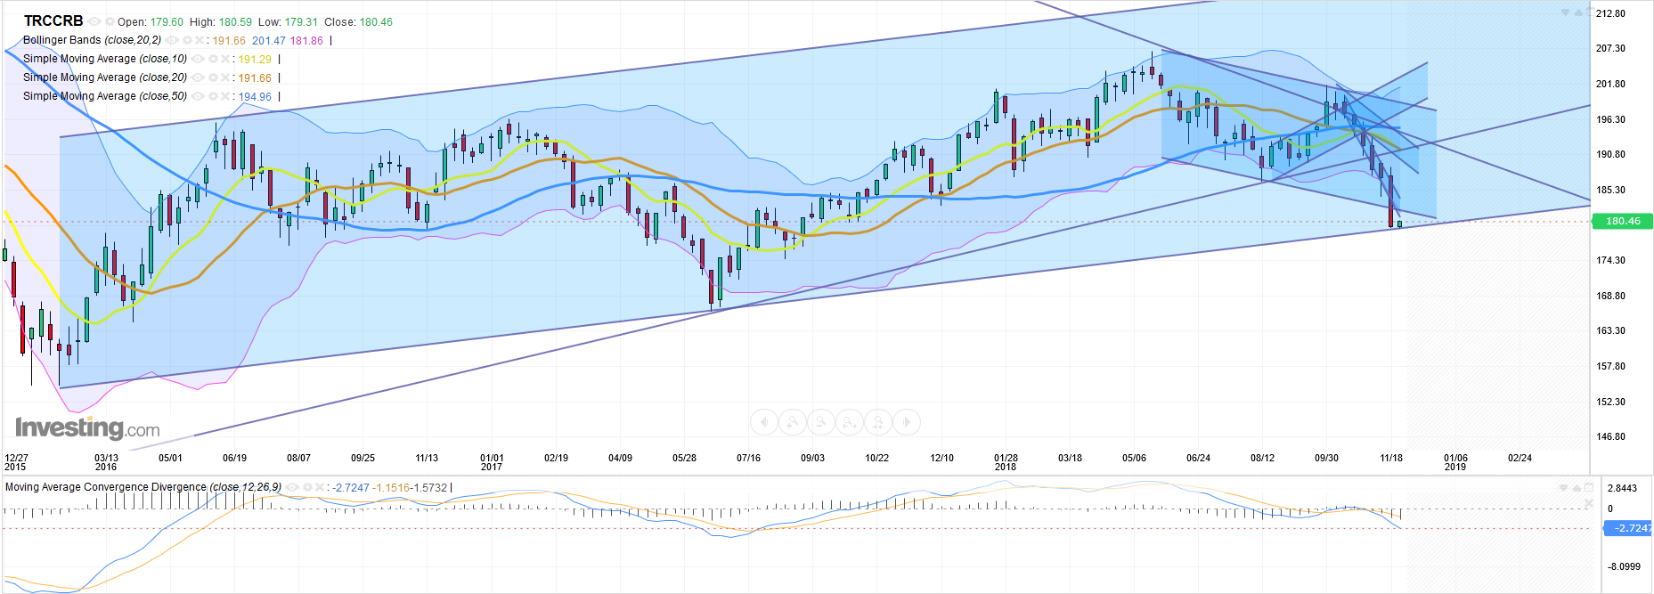The height and width of the screenshot is (594, 1654).
Task: Click the Investing.com logo link
Action: click(x=87, y=428)
